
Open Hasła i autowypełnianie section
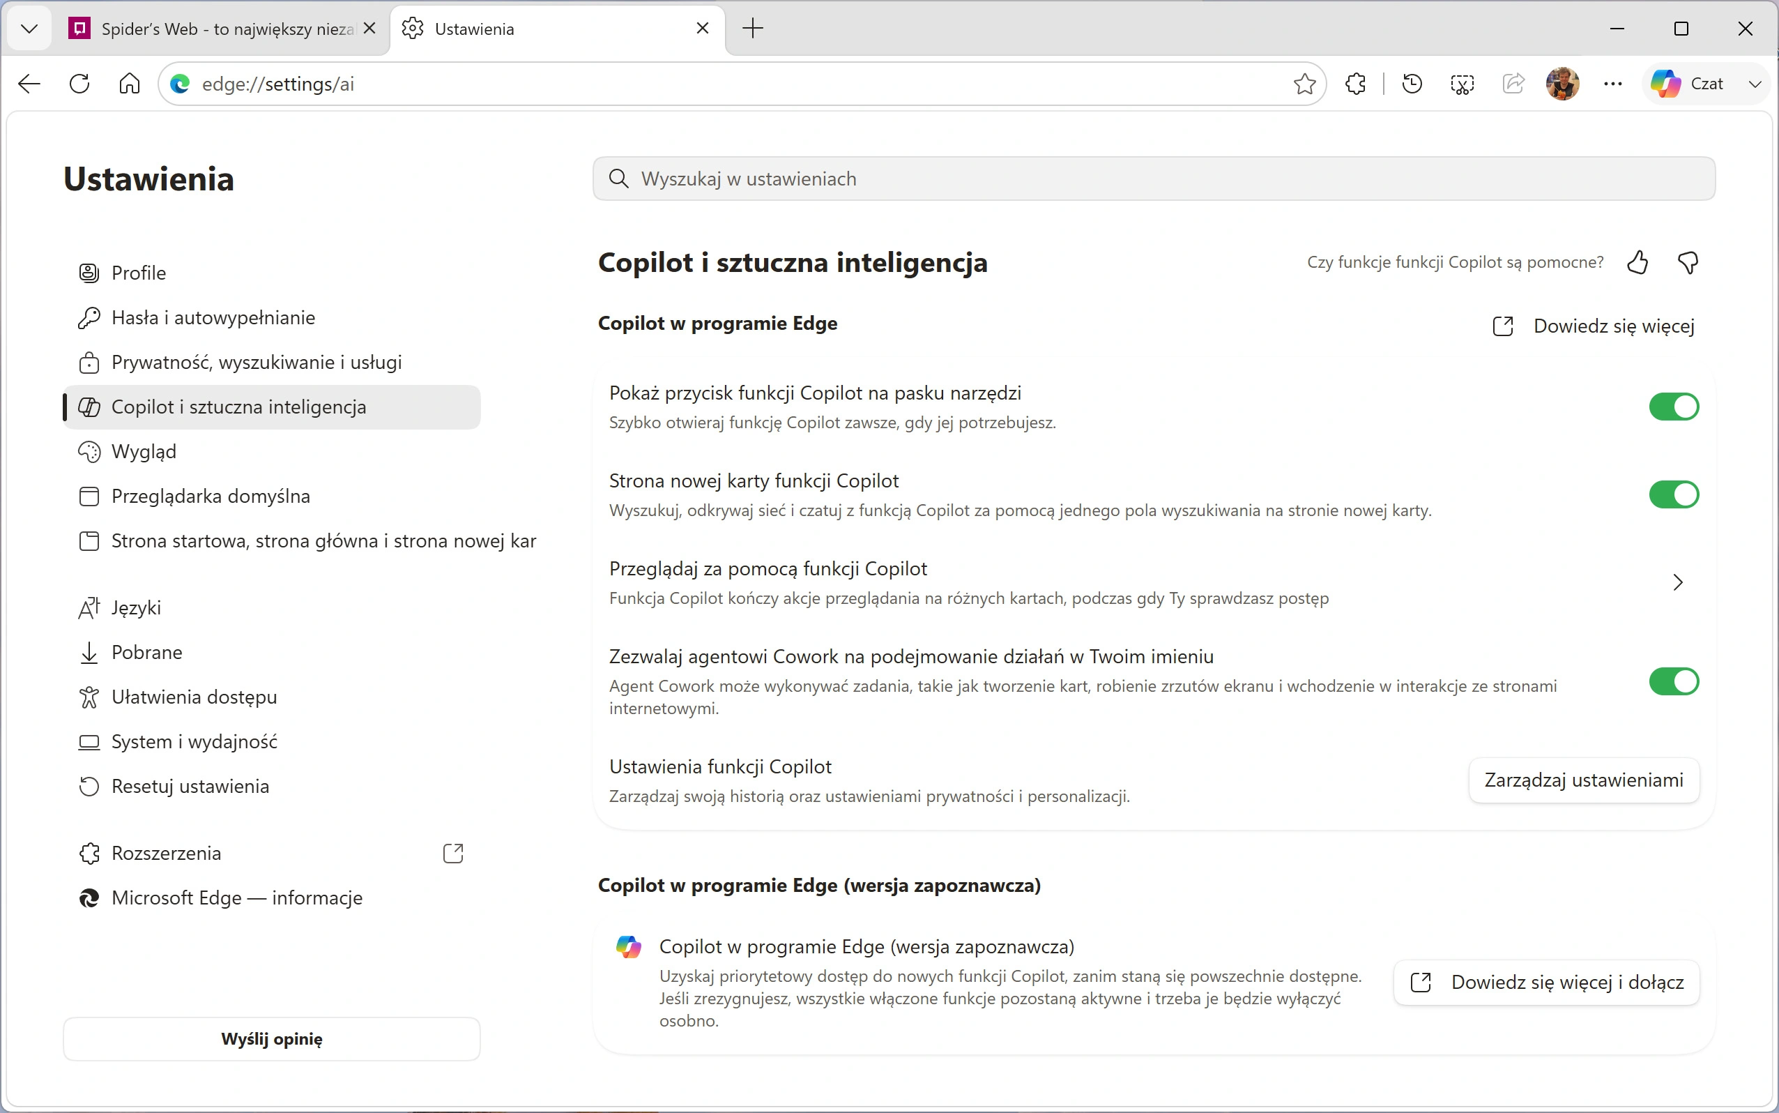click(x=270, y=318)
